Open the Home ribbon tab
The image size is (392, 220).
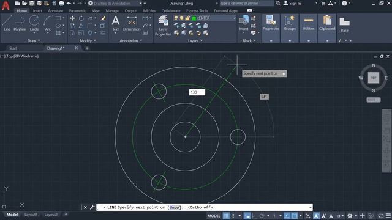click(x=22, y=11)
